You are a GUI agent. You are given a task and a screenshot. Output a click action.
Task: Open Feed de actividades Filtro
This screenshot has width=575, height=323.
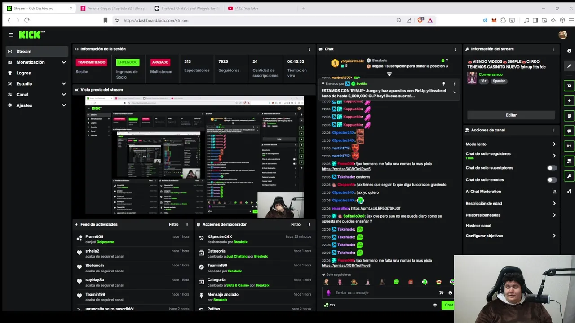click(x=173, y=224)
